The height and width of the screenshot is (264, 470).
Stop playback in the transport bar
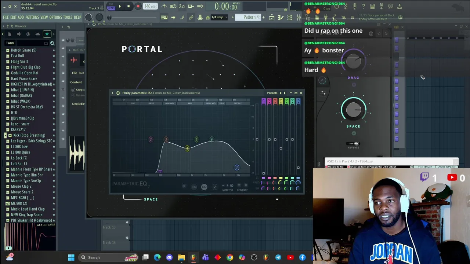[x=128, y=6]
